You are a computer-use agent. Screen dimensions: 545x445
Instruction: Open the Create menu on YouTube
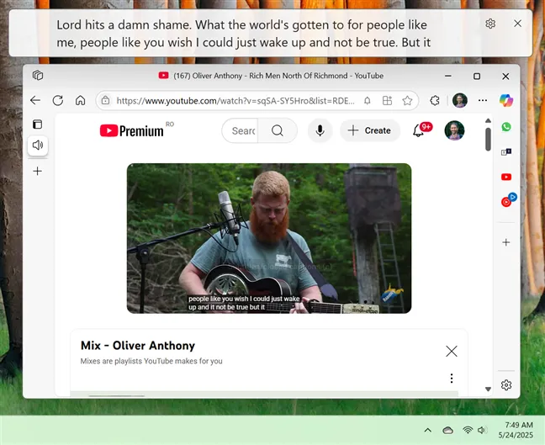370,130
